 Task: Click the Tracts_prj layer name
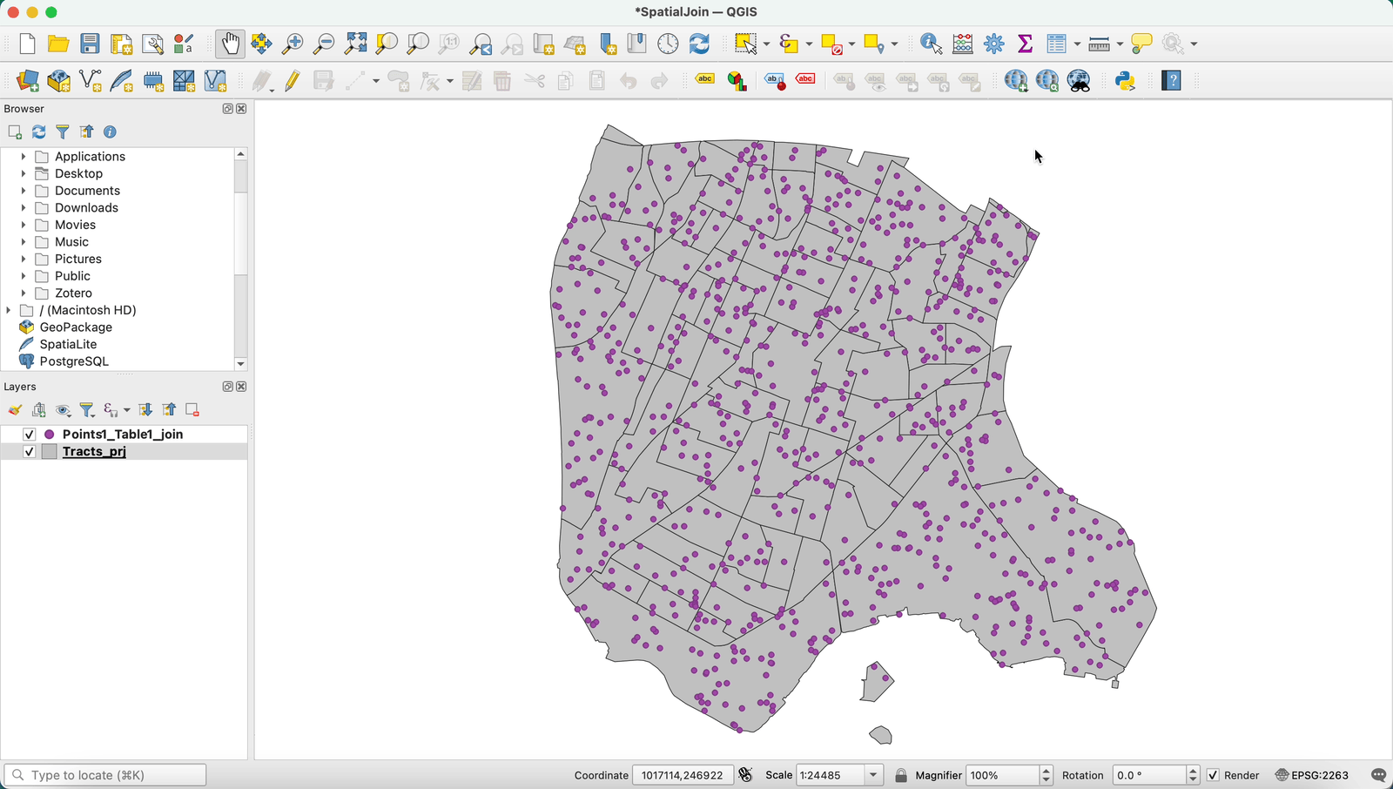coord(94,452)
